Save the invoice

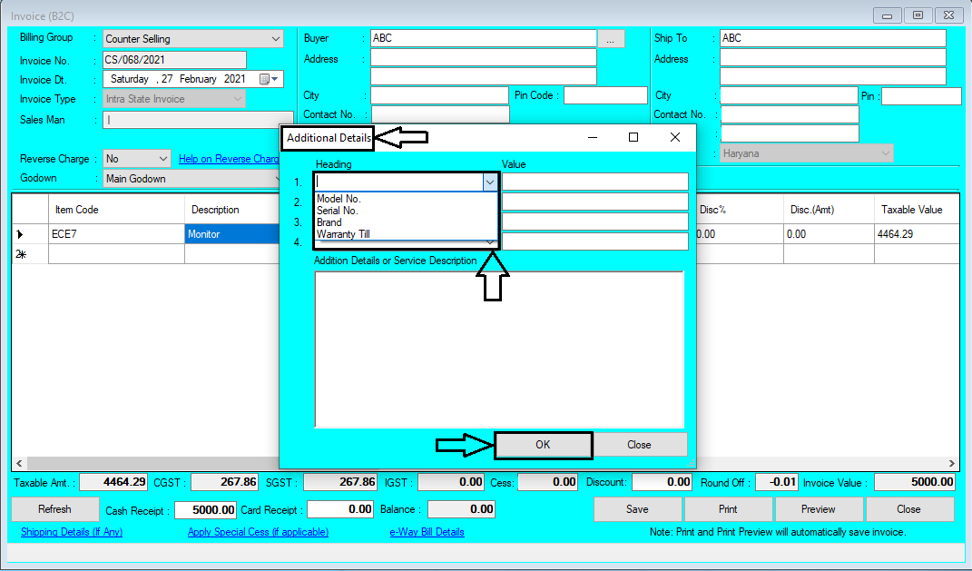coord(637,509)
